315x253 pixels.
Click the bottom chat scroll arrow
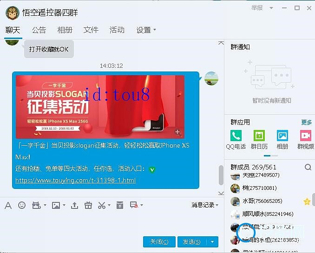pyautogui.click(x=221, y=193)
